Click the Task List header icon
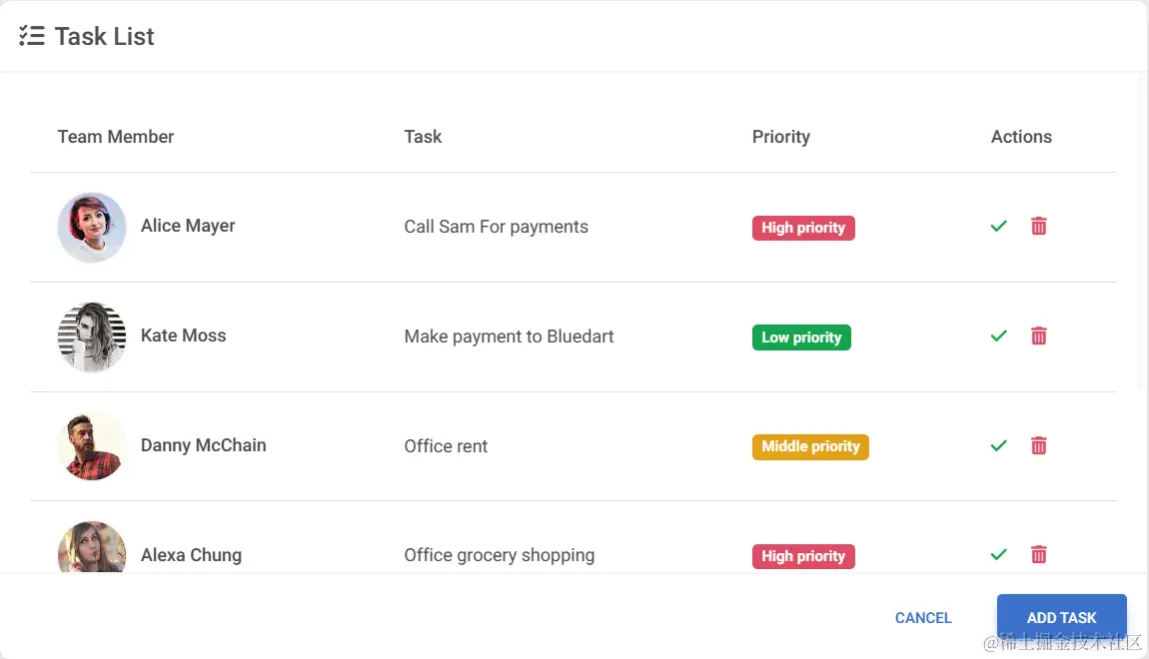Screen dimensions: 1149x659 click(x=32, y=37)
